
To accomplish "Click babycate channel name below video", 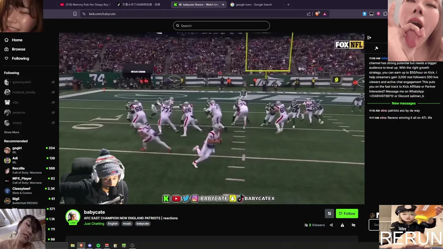I will pos(94,212).
